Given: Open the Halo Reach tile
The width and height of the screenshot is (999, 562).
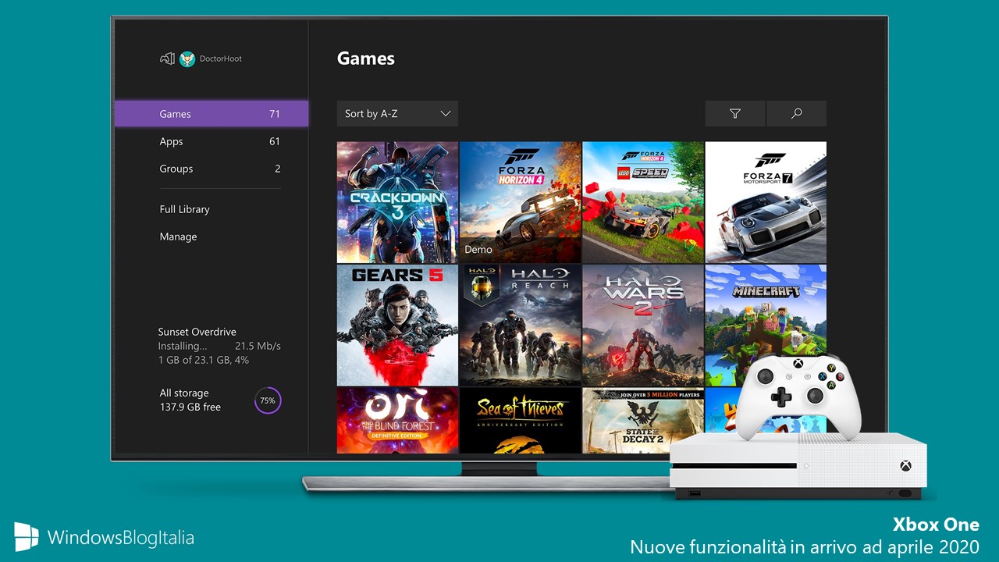Looking at the screenshot, I should (520, 325).
